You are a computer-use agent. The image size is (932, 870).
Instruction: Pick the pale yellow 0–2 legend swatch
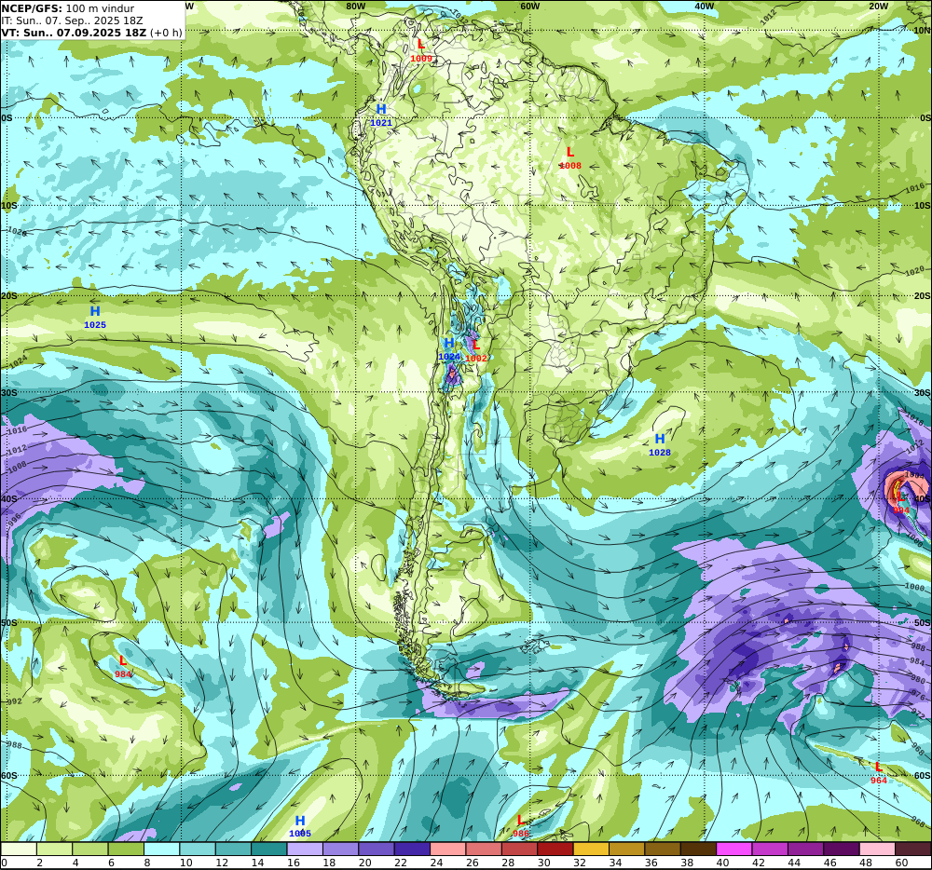click(x=19, y=850)
